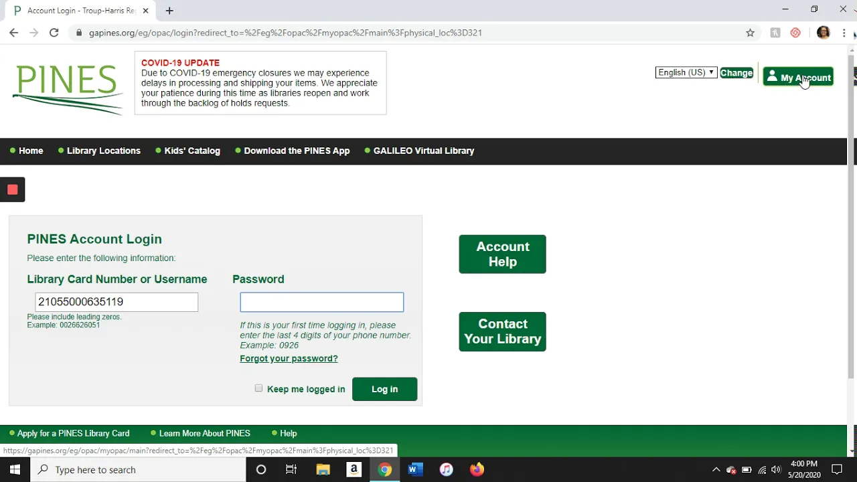Click the Log in button
Image resolution: width=857 pixels, height=482 pixels.
click(384, 389)
